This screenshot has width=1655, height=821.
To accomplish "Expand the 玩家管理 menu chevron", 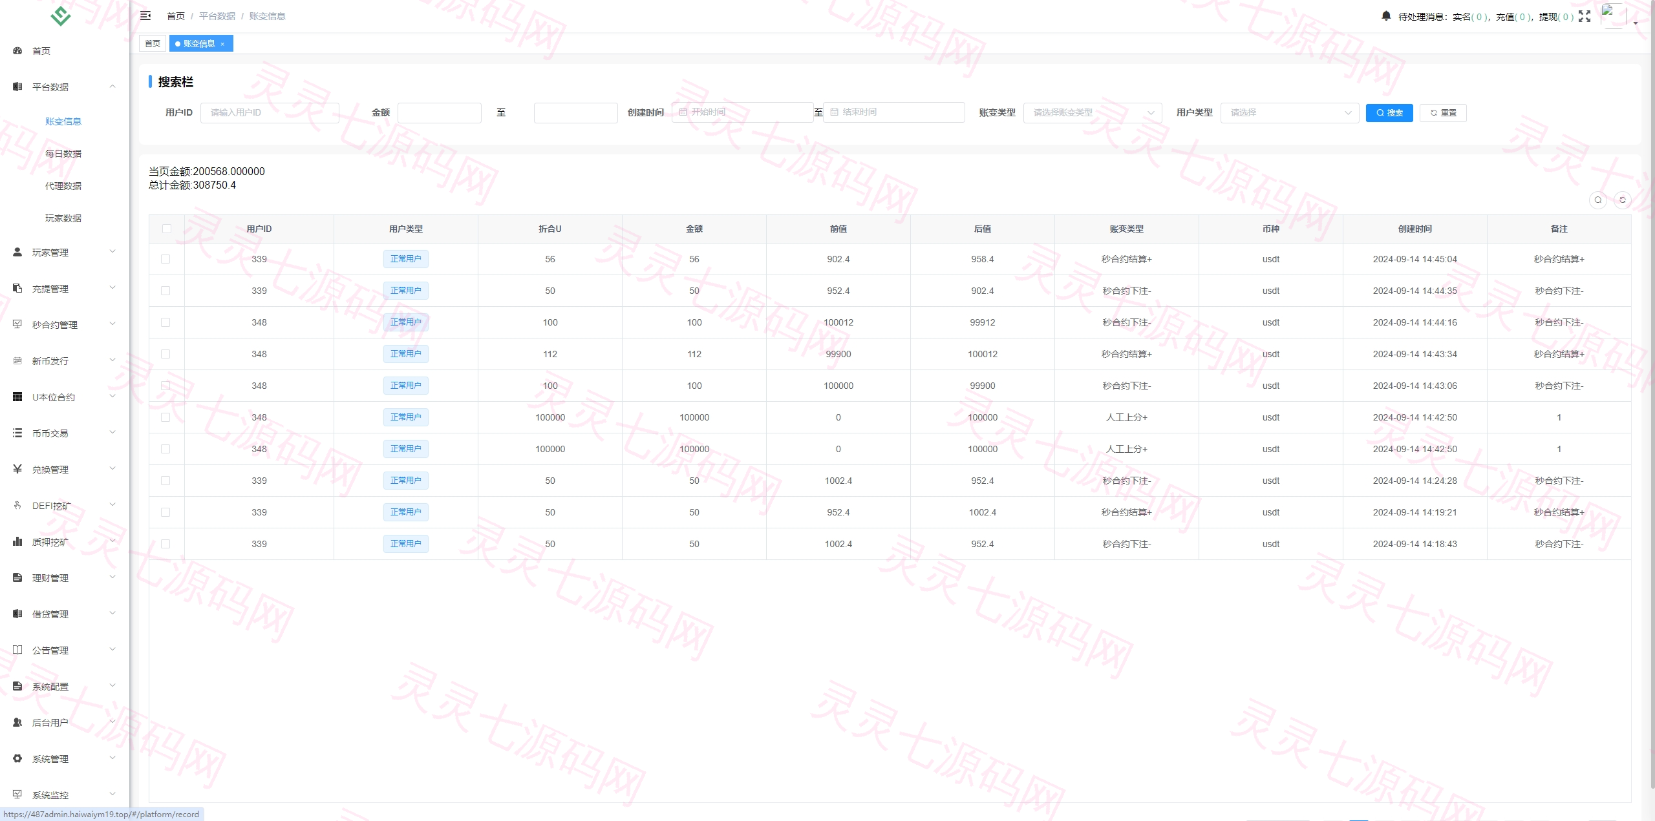I will click(x=112, y=252).
